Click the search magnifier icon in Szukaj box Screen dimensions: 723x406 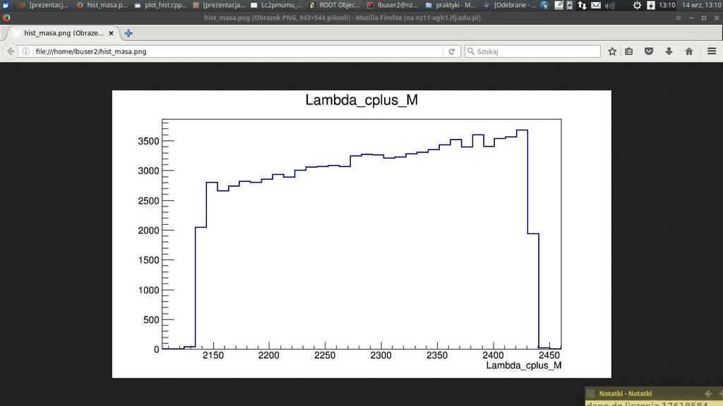471,51
